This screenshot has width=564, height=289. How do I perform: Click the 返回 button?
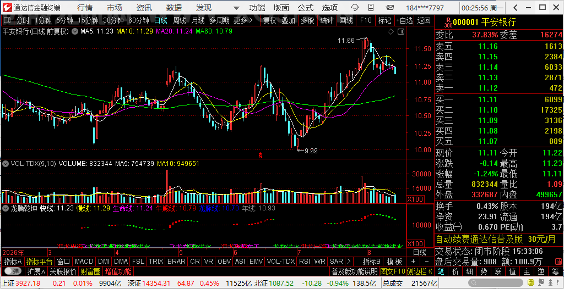[x=424, y=21]
